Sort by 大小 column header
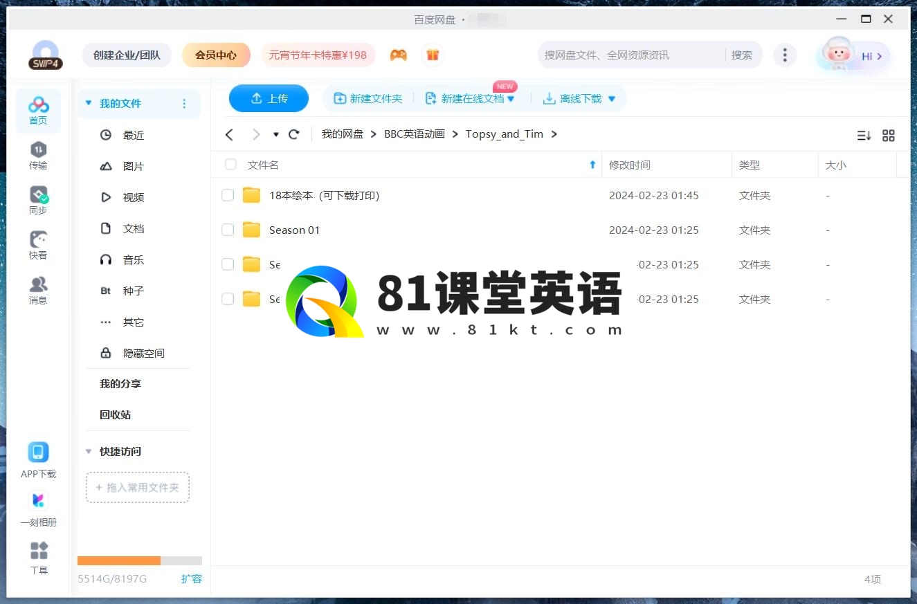 point(835,165)
